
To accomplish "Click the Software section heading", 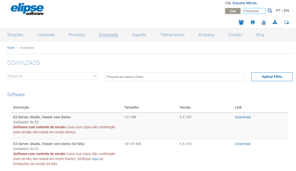I will click(16, 94).
